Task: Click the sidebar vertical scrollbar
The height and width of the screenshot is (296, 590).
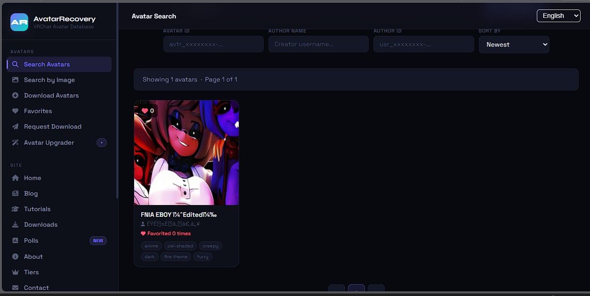Action: [117, 101]
